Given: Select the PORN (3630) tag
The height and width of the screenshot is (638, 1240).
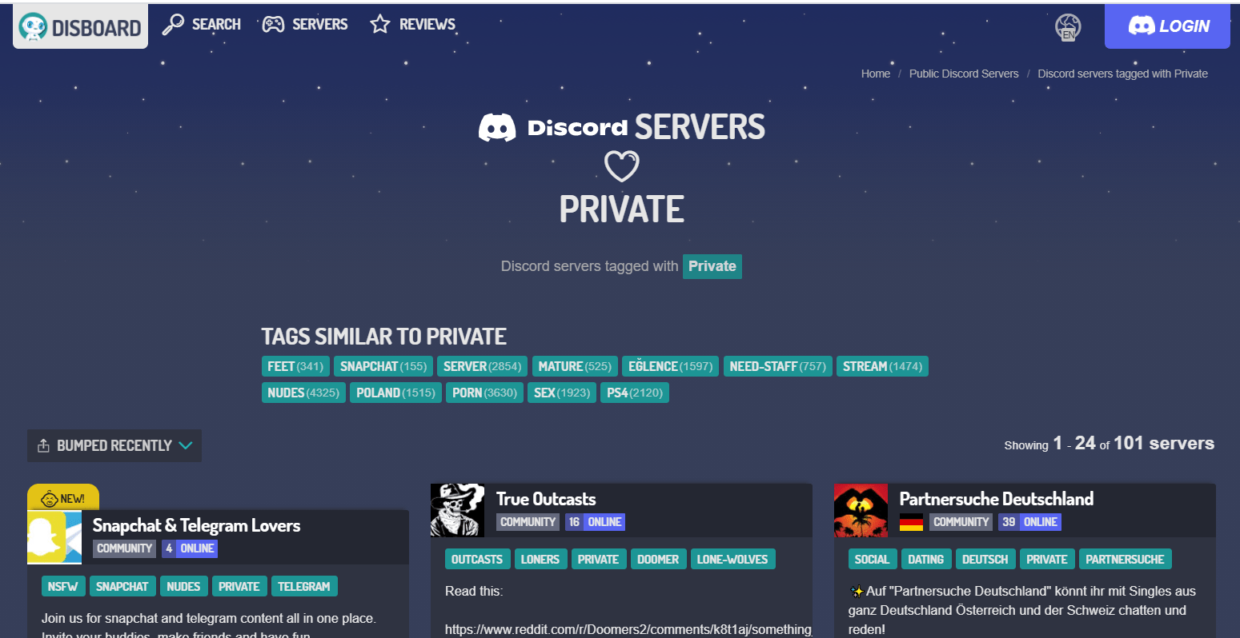Looking at the screenshot, I should pyautogui.click(x=484, y=393).
